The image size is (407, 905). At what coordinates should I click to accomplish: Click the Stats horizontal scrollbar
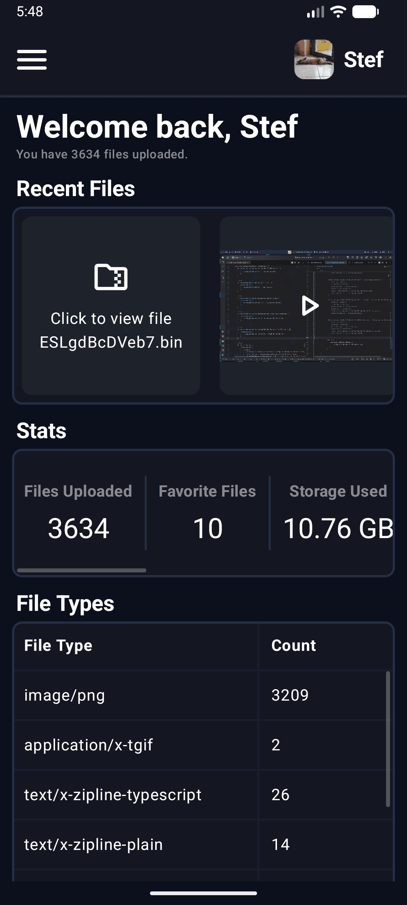pyautogui.click(x=81, y=570)
